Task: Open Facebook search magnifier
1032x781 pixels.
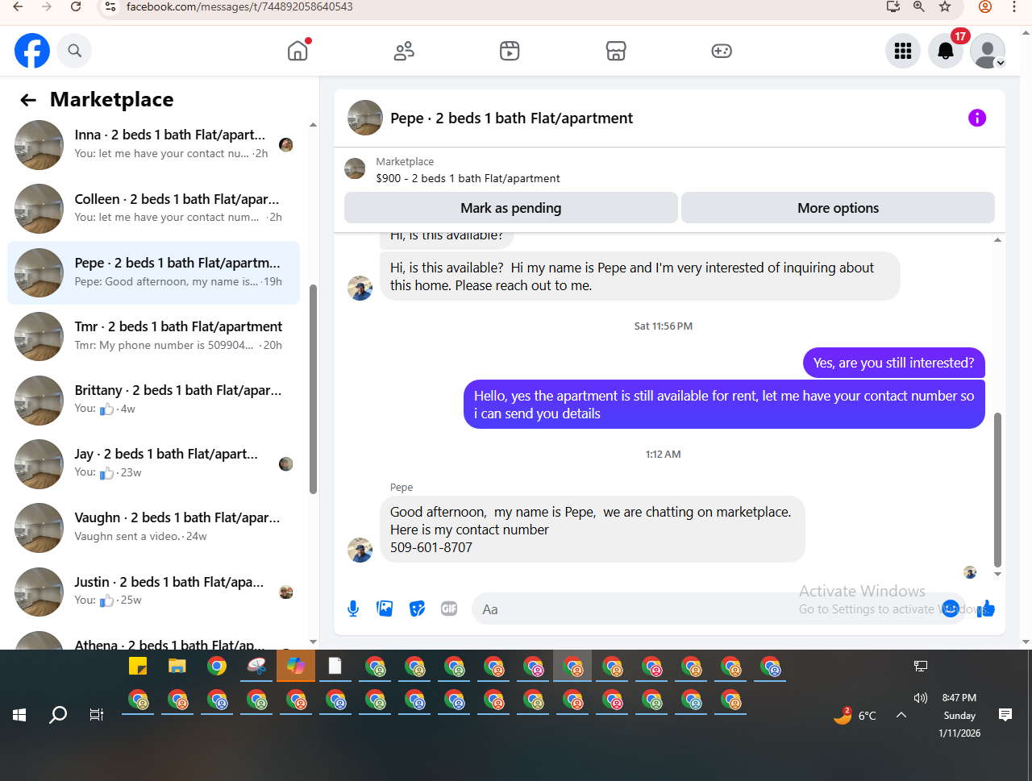Action: point(74,51)
